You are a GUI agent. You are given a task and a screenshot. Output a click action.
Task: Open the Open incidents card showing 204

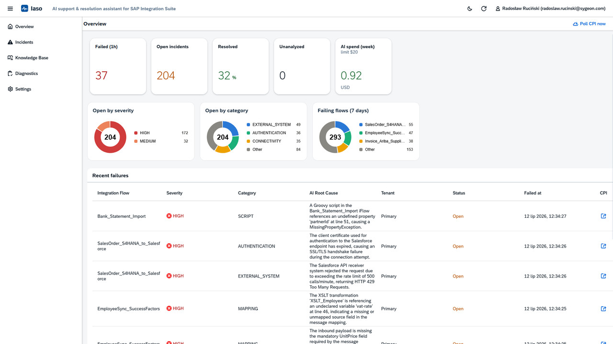click(179, 66)
